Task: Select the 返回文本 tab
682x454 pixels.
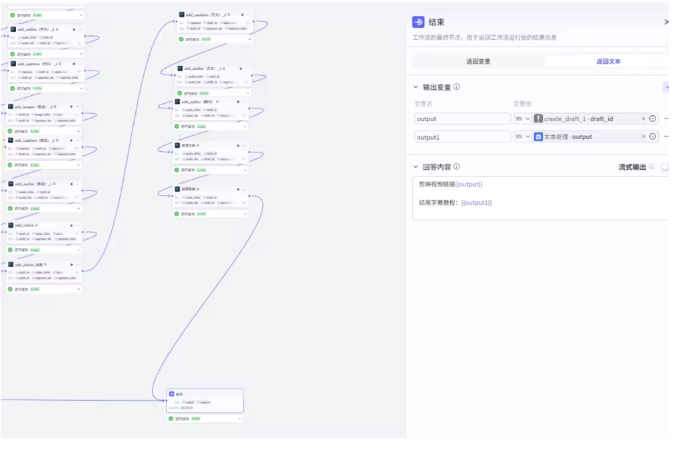Action: coord(608,61)
